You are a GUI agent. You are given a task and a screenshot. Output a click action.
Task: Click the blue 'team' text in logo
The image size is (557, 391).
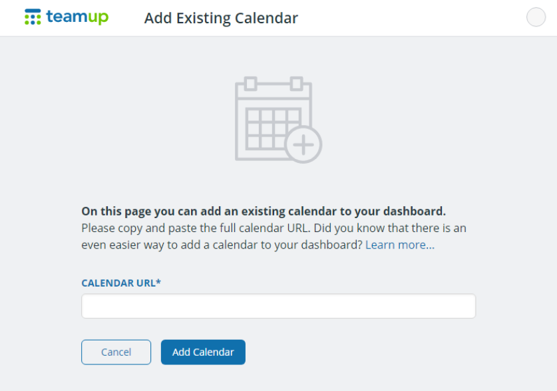point(67,17)
